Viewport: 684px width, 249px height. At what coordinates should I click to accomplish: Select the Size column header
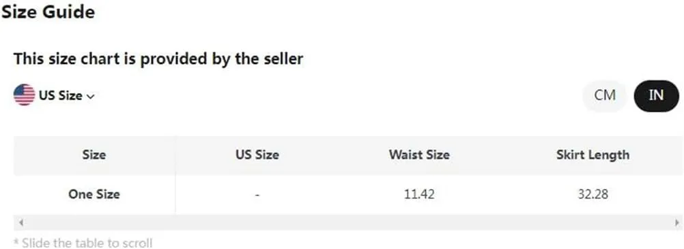click(94, 154)
